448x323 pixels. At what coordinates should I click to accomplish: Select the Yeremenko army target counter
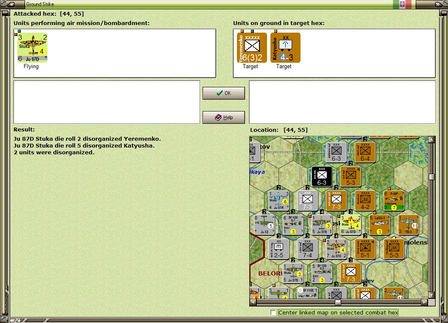tap(252, 47)
